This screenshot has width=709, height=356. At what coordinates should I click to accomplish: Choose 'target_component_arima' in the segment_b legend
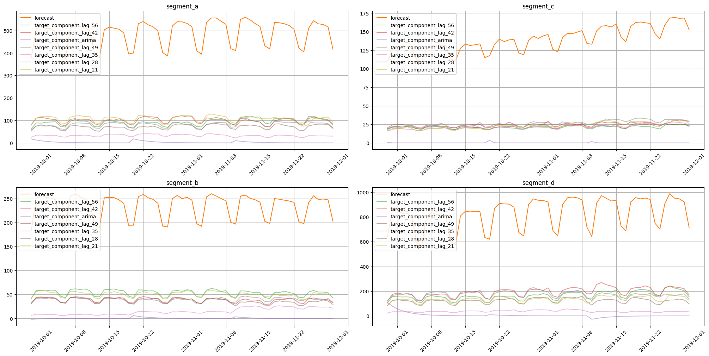[x=65, y=217]
